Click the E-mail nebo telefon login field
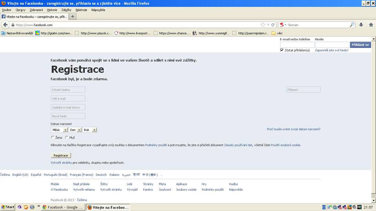Image resolution: width=376 pixels, height=211 pixels. 297,45
